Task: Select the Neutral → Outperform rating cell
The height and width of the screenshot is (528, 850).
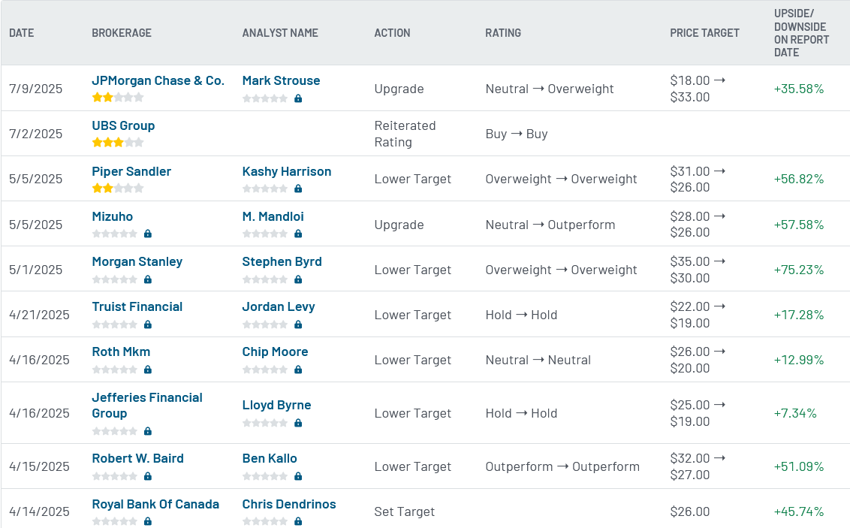Action: click(x=550, y=225)
